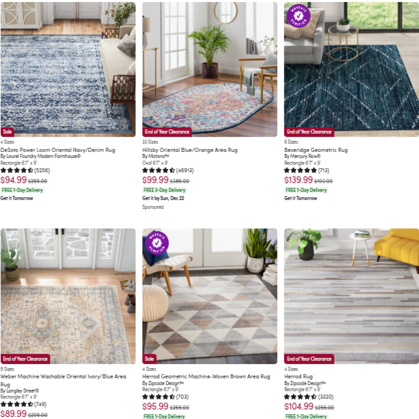The image size is (419, 419).
Task: Click Wayfair Verified badge on Beveridge rug
Action: pyautogui.click(x=298, y=16)
